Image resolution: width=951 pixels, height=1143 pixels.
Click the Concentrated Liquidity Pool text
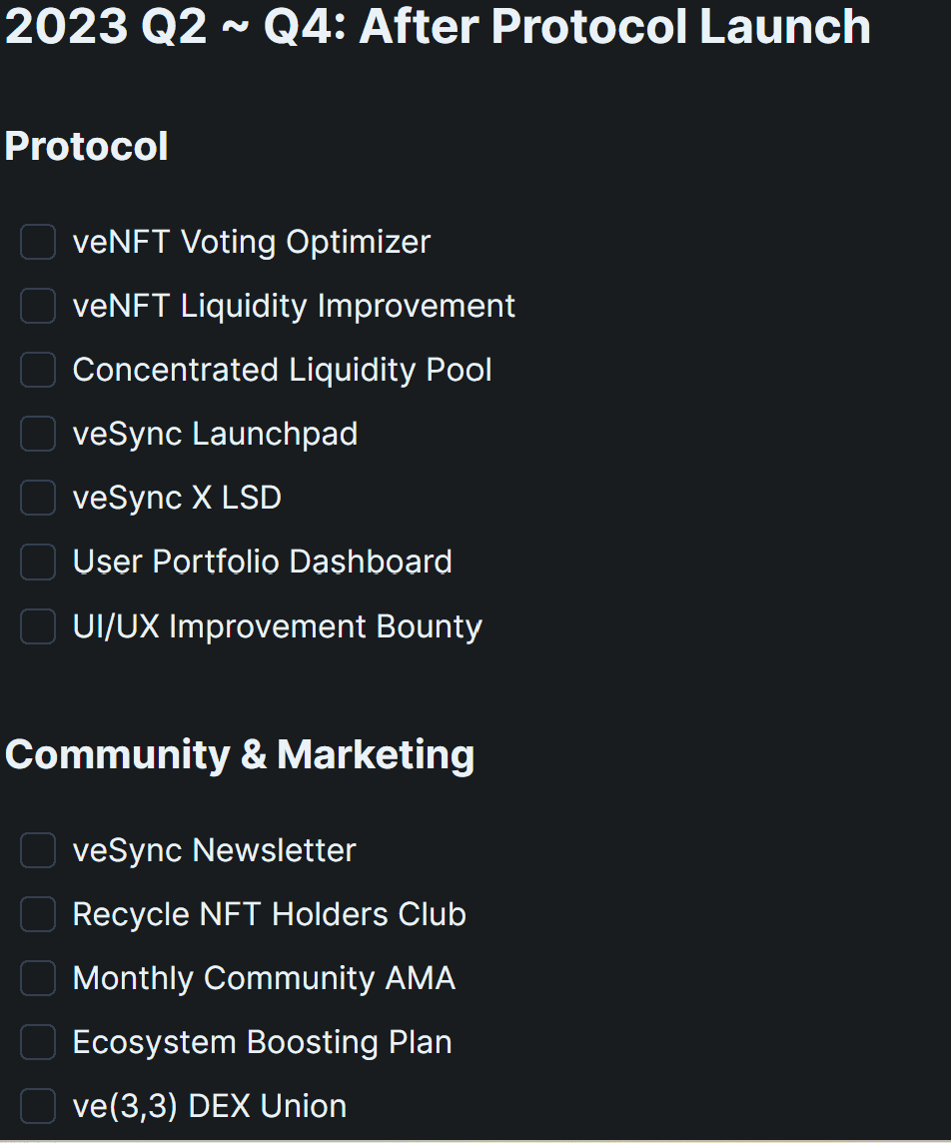point(282,370)
